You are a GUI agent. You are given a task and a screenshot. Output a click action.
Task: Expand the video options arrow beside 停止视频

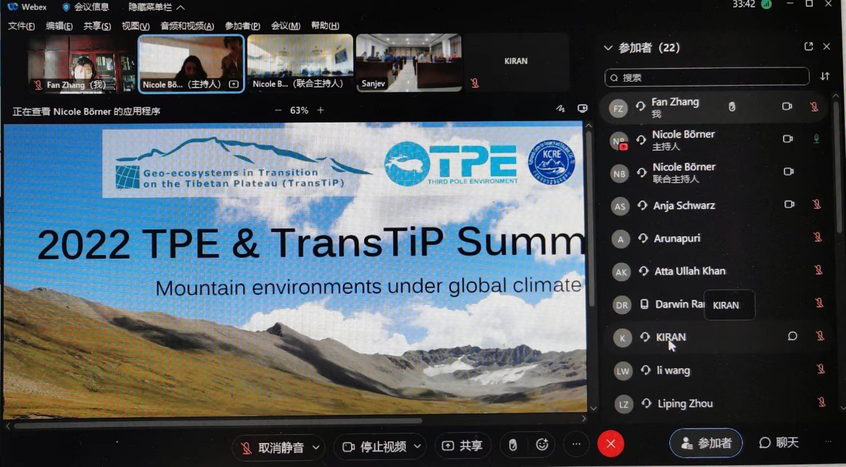coord(418,447)
